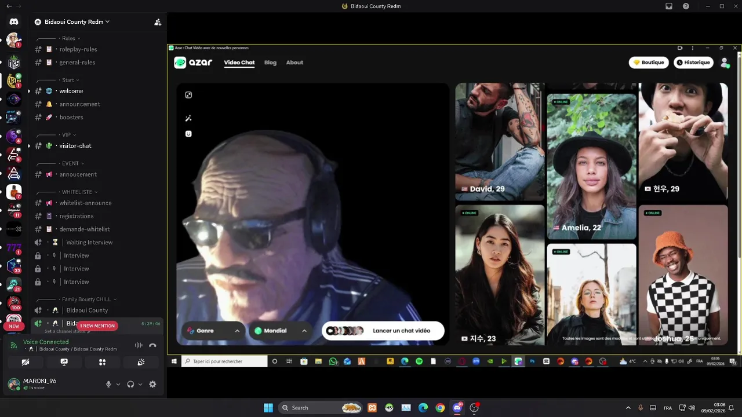Select Joshua profile card with orange hat
Image resolution: width=742 pixels, height=417 pixels.
(683, 275)
